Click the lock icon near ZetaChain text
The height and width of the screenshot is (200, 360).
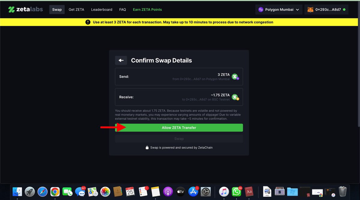point(147,148)
